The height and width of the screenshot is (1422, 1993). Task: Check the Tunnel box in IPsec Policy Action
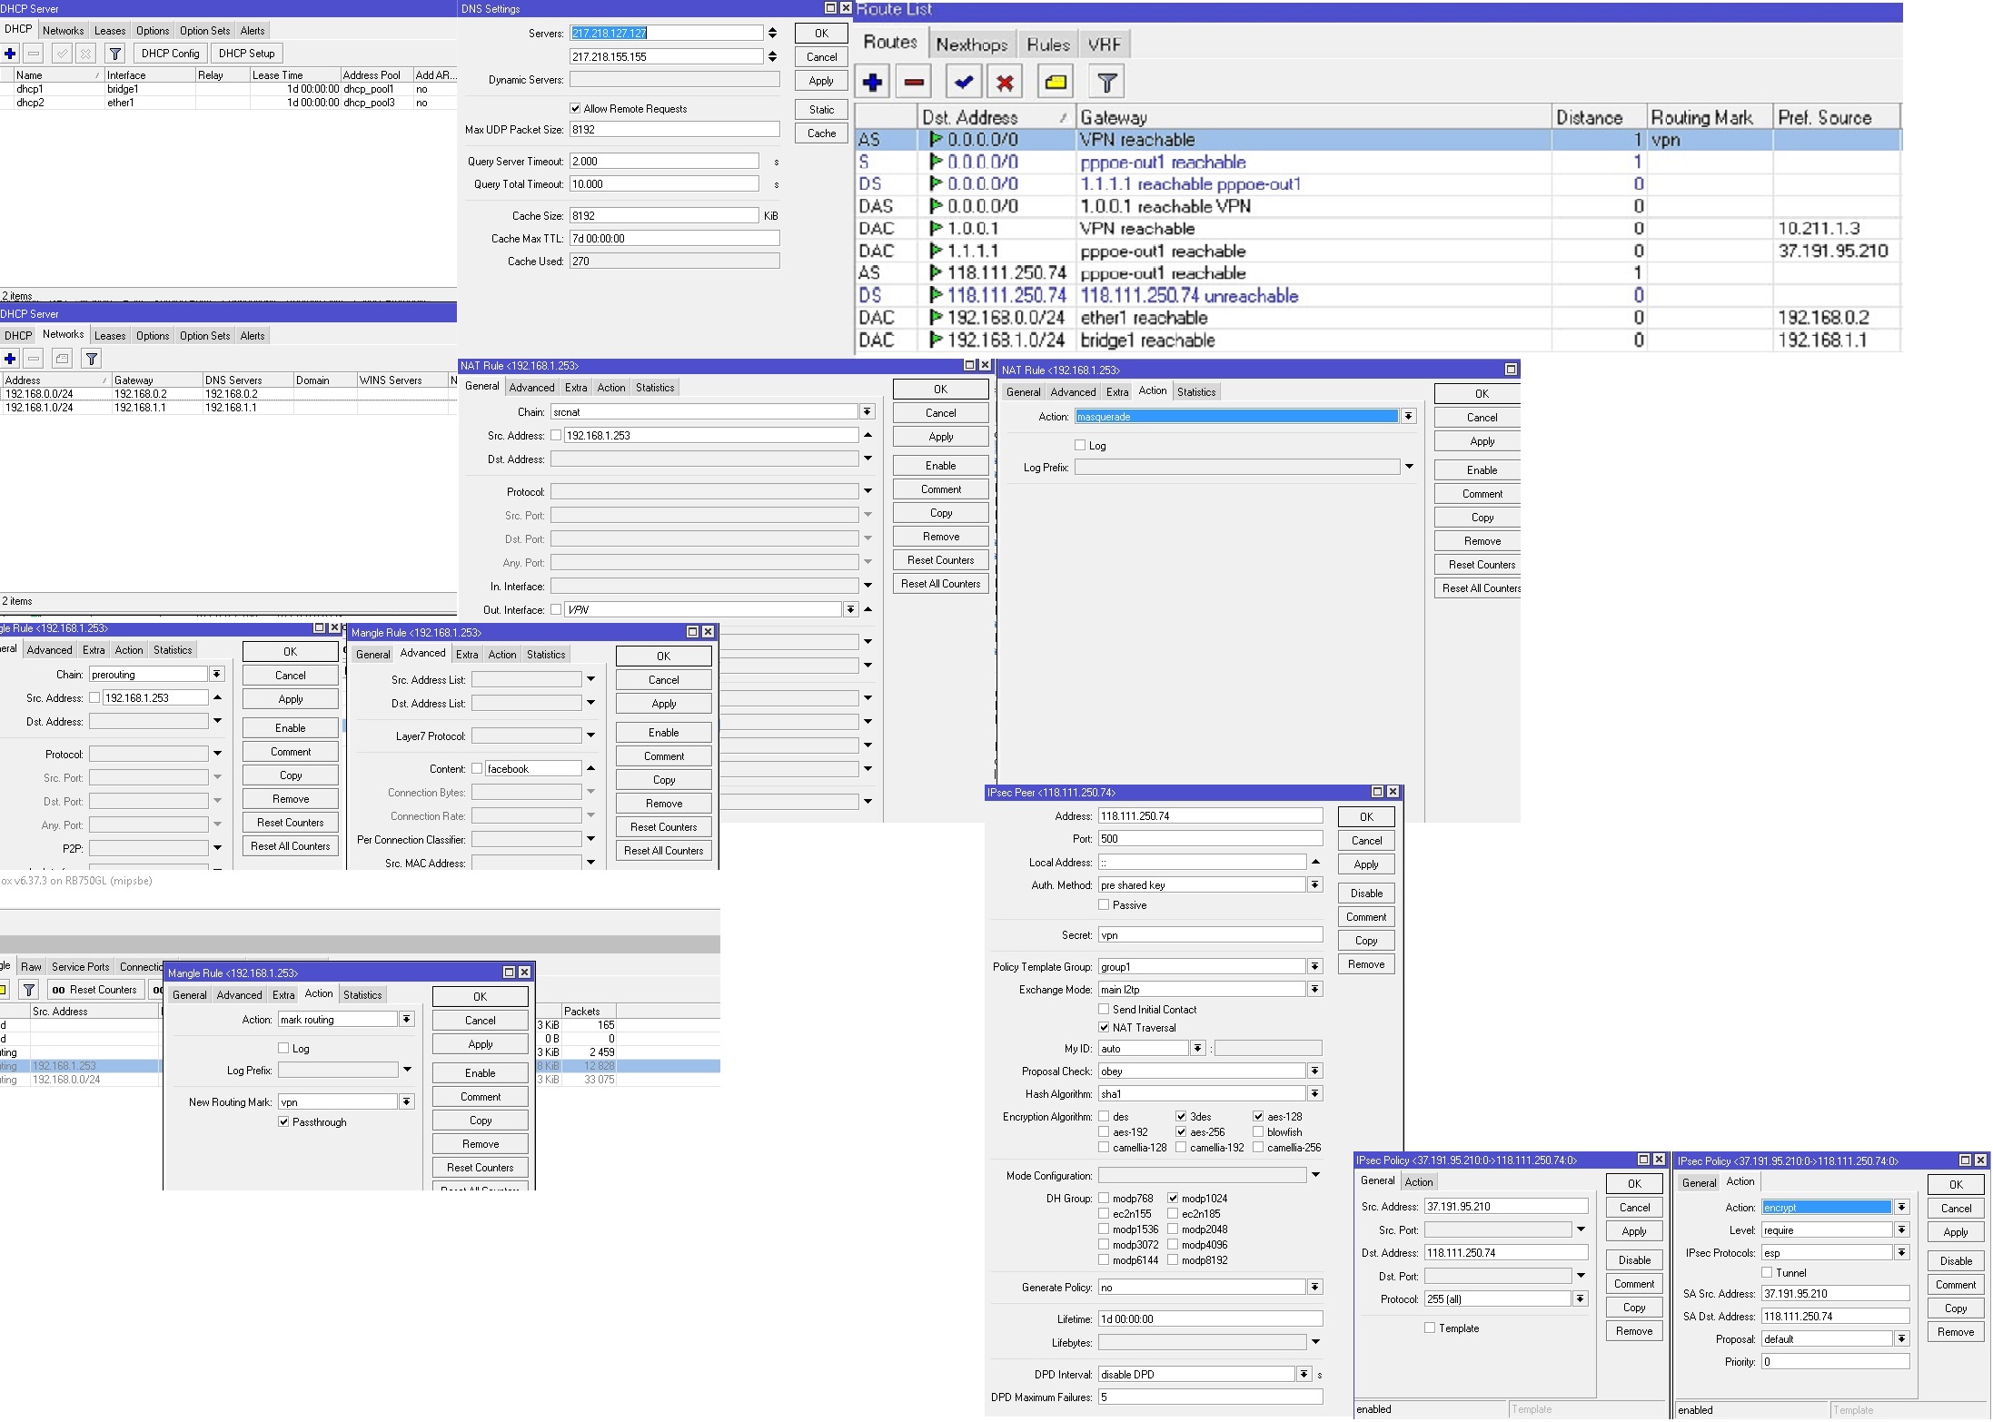[x=1767, y=1273]
